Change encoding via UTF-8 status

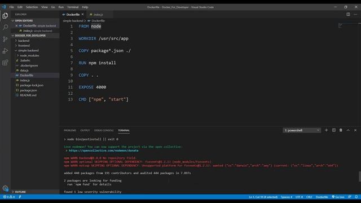pos(299,197)
